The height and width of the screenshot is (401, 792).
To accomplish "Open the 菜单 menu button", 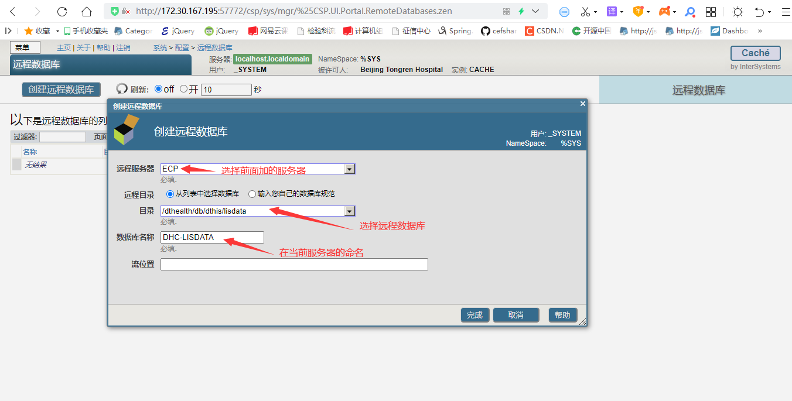I will point(25,47).
